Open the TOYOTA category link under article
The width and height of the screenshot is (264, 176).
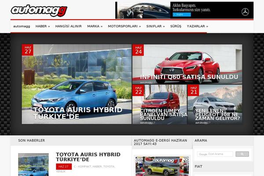[x=109, y=167]
